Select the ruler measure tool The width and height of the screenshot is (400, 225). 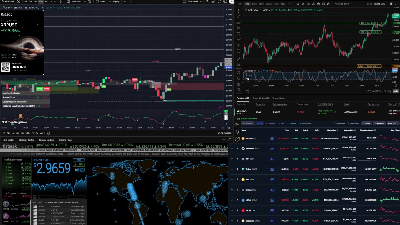point(238,58)
